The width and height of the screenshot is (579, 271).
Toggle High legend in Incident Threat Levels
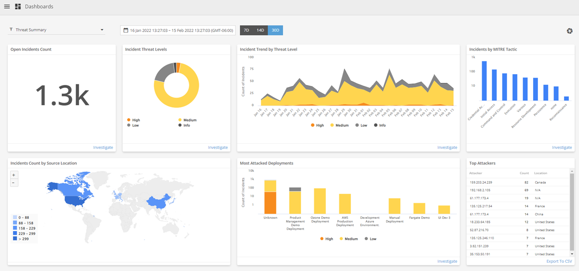click(x=134, y=120)
